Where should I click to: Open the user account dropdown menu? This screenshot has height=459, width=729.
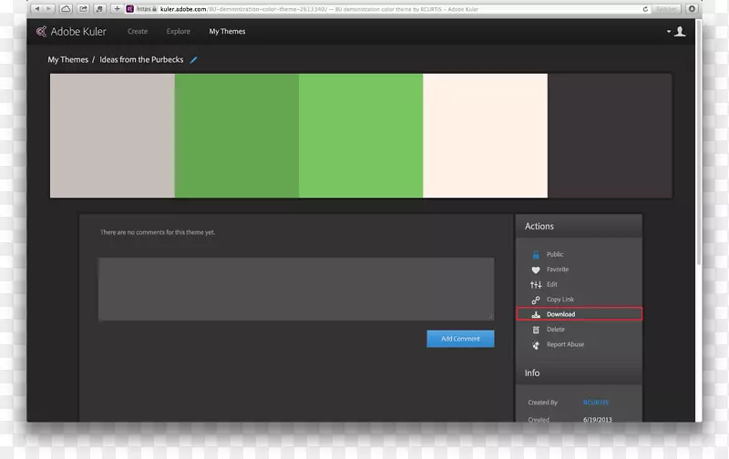click(676, 32)
